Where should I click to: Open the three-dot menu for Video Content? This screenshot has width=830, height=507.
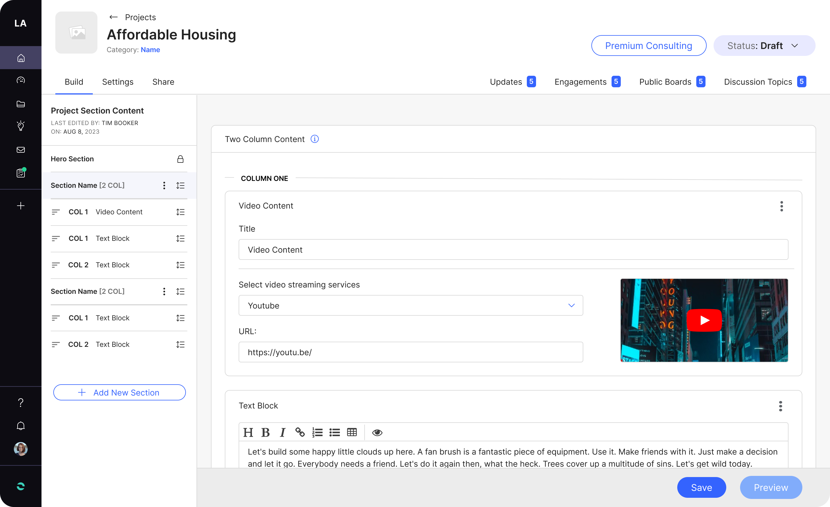[x=782, y=206]
